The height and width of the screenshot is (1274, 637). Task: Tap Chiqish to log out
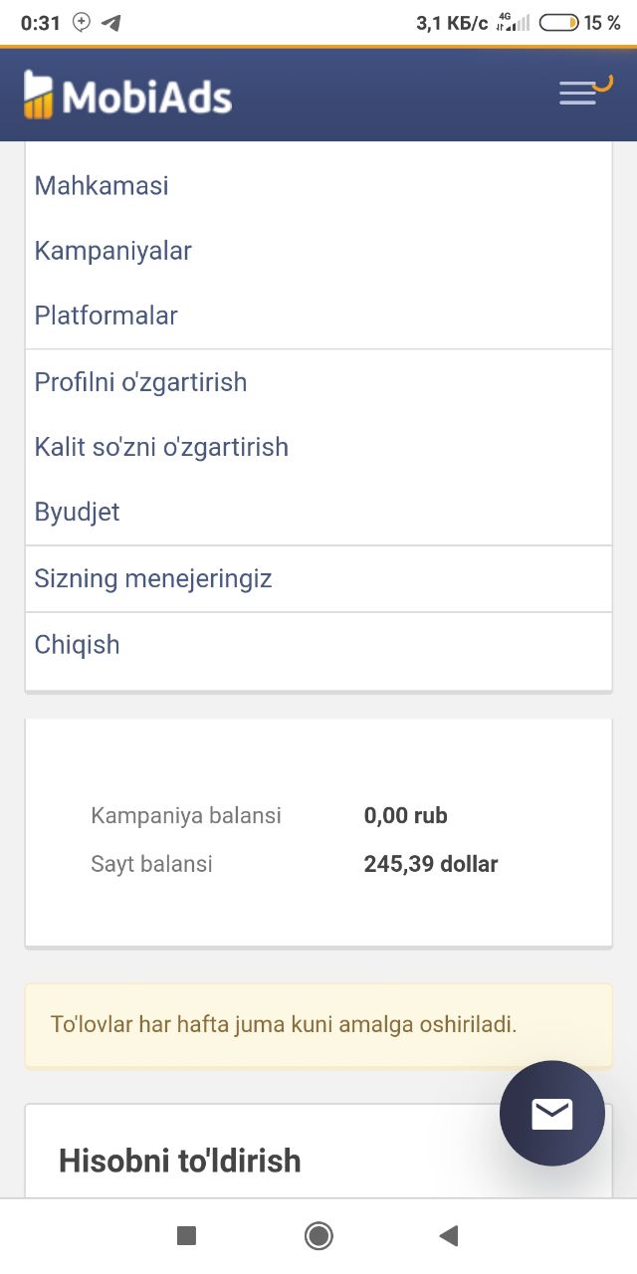point(77,644)
